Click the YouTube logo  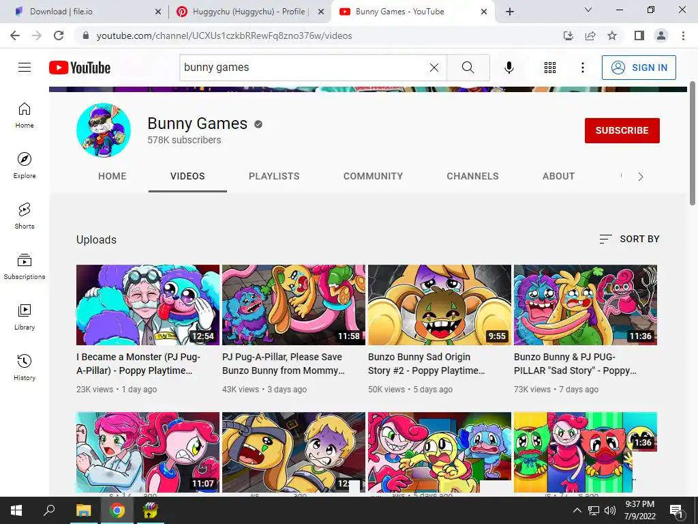[x=80, y=68]
